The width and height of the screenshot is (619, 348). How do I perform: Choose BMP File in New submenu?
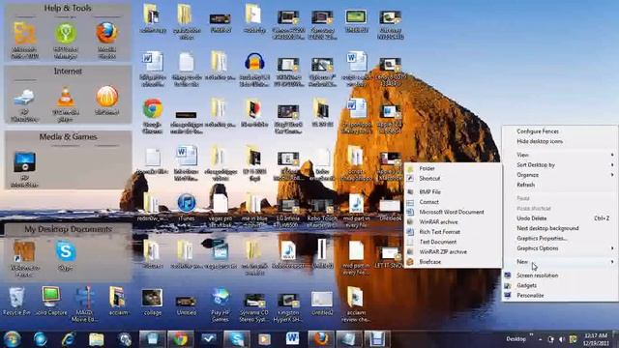click(x=453, y=191)
